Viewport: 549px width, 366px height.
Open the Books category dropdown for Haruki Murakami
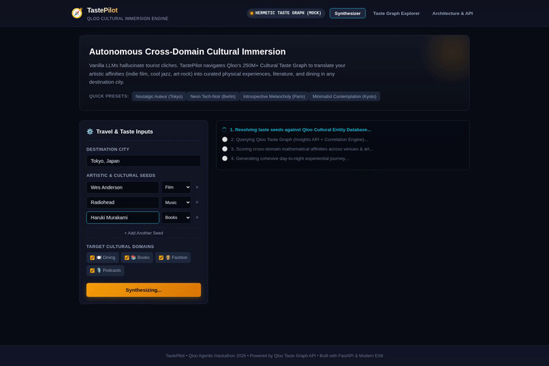tap(176, 217)
